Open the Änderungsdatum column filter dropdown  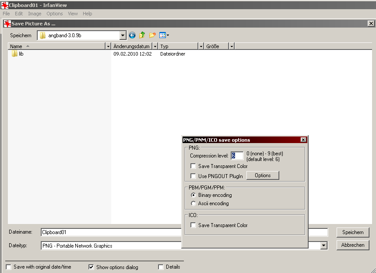pyautogui.click(x=155, y=46)
